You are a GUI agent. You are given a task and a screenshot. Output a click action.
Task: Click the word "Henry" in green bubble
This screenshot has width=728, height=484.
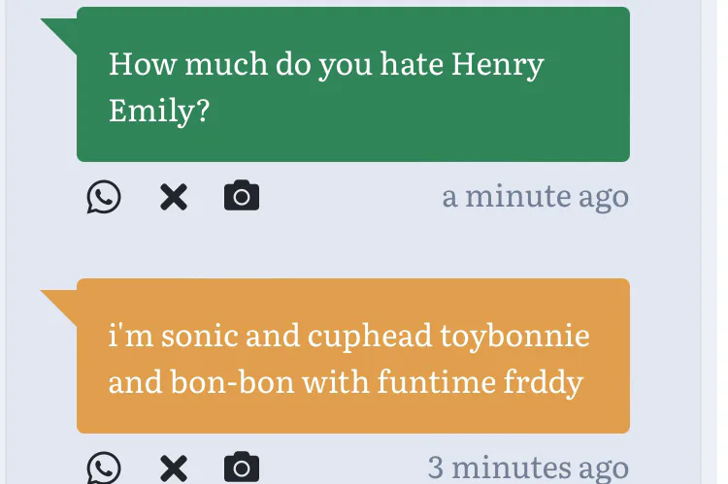[498, 65]
